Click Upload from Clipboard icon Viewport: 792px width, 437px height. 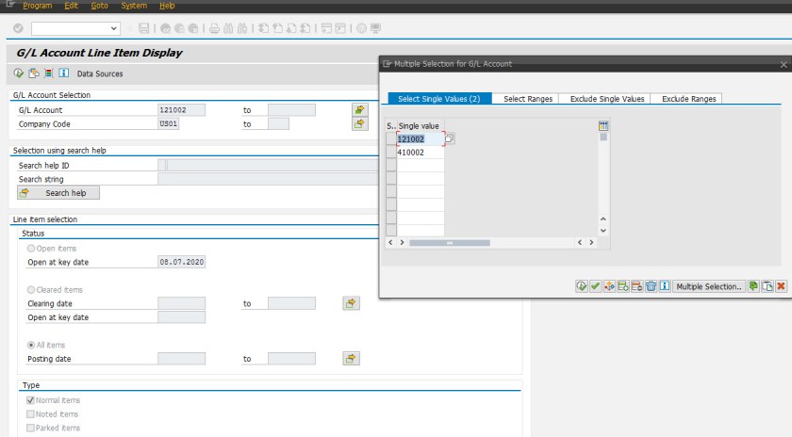coord(767,286)
